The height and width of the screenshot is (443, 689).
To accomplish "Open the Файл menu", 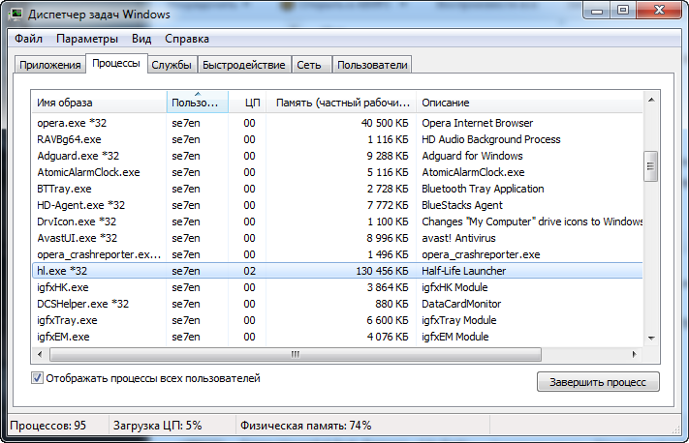I will tap(28, 39).
